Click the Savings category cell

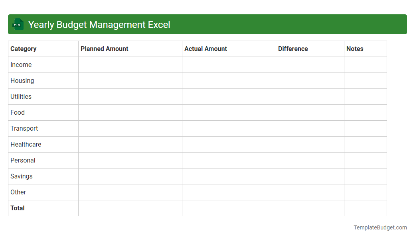click(21, 176)
